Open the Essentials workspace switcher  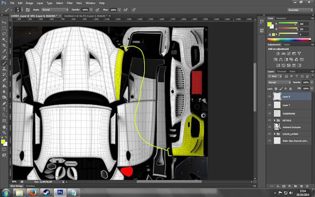300,10
